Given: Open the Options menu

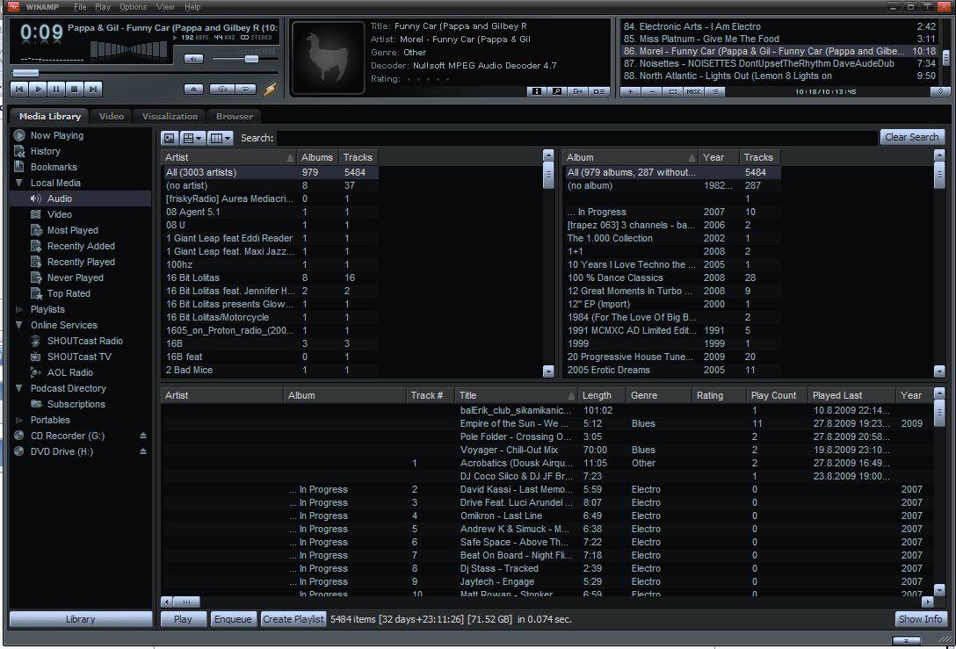Looking at the screenshot, I should [133, 6].
